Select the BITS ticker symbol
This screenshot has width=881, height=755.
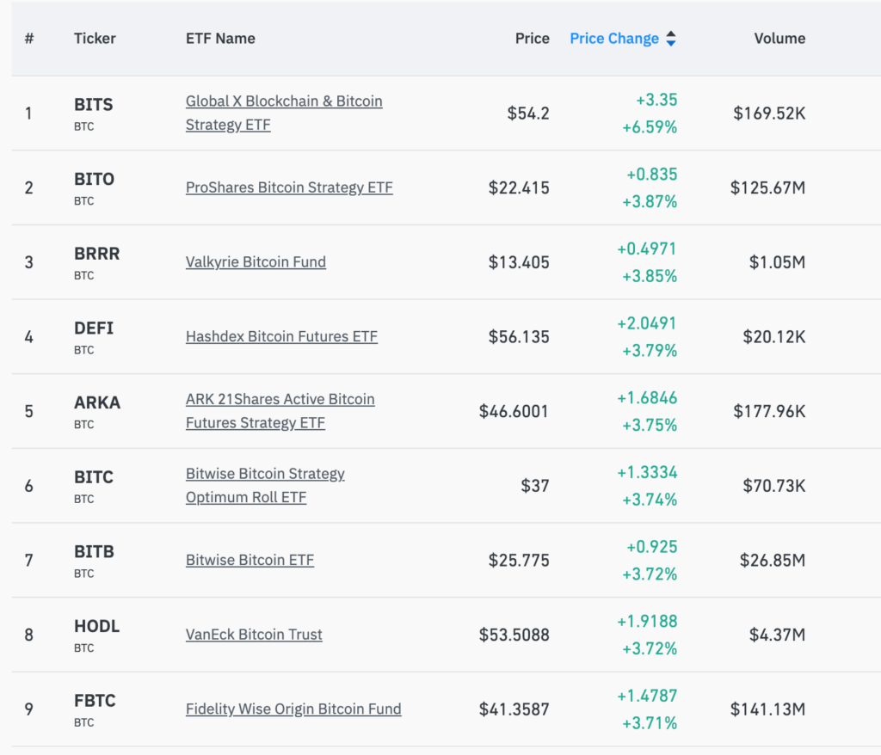coord(93,105)
